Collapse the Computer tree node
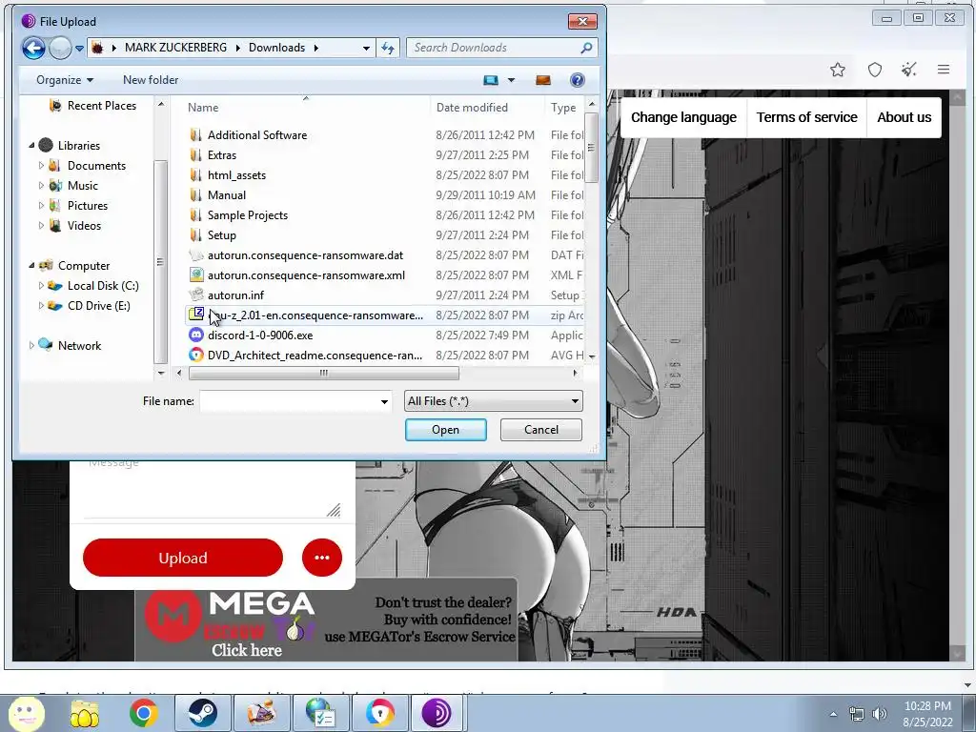Image resolution: width=976 pixels, height=732 pixels. [x=31, y=265]
